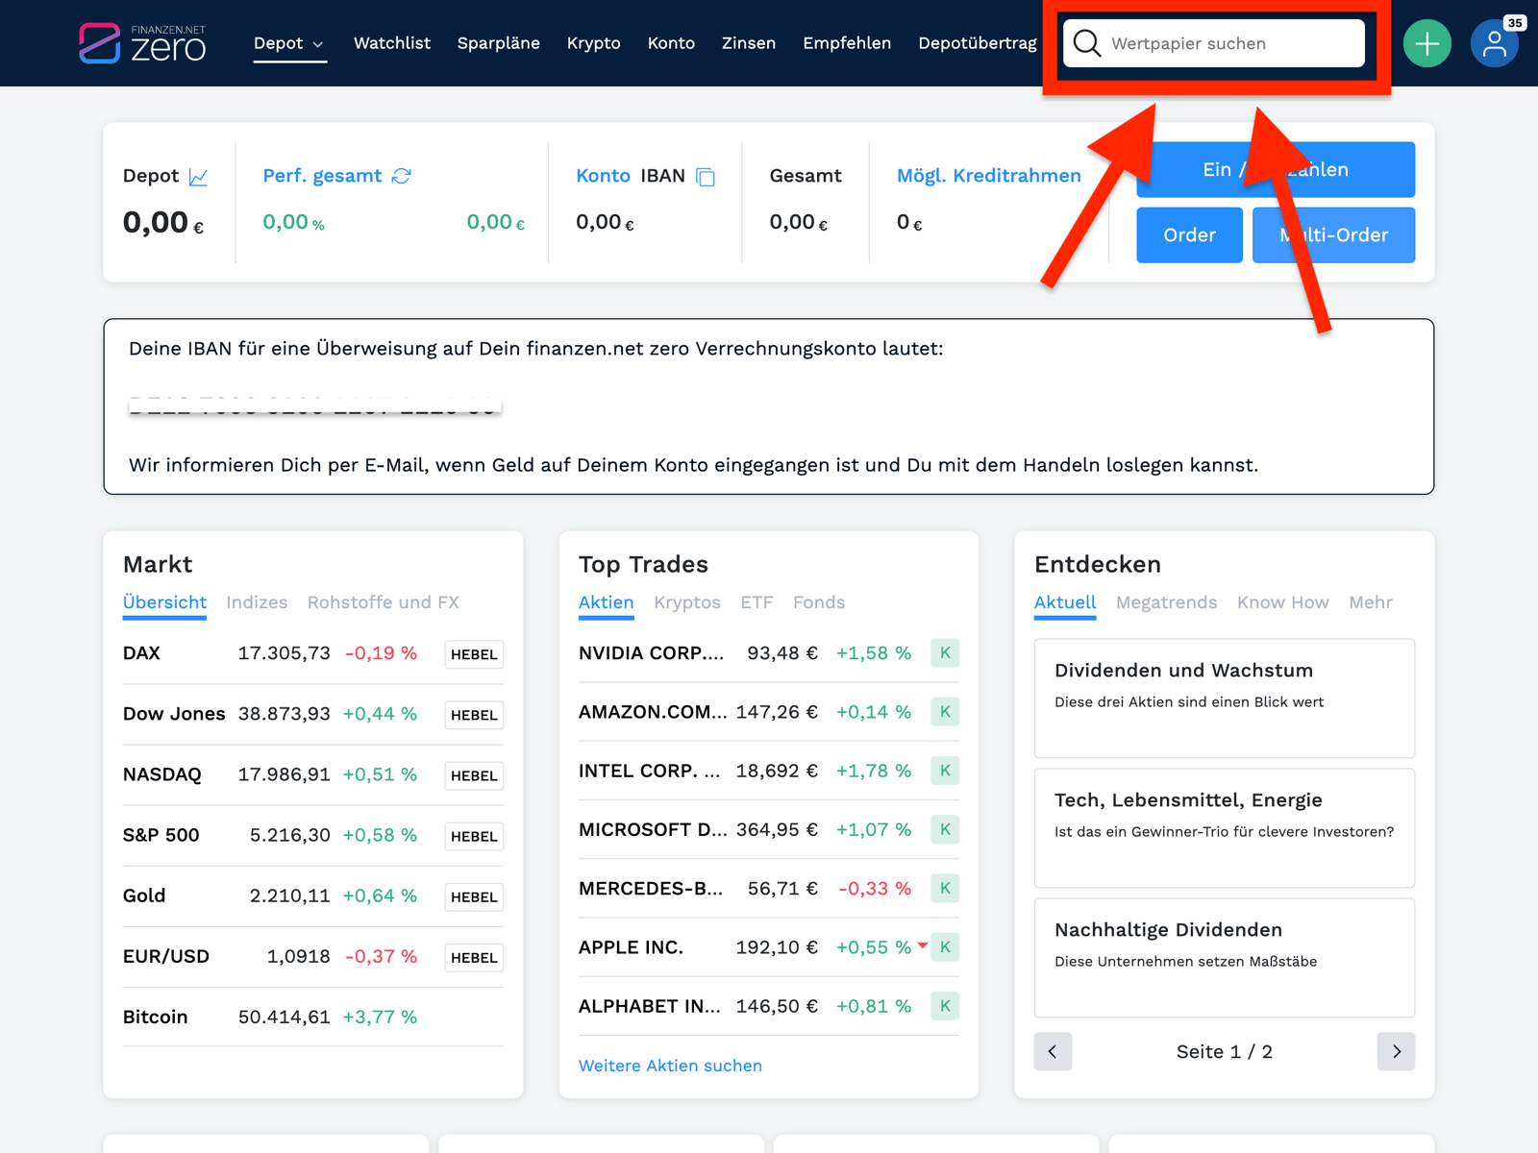1538x1153 pixels.
Task: Click the HEBEL button for DAX
Action: (474, 654)
